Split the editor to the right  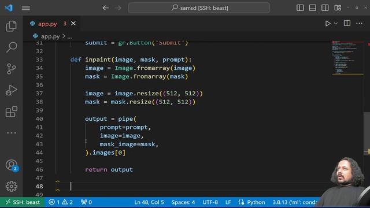[347, 23]
